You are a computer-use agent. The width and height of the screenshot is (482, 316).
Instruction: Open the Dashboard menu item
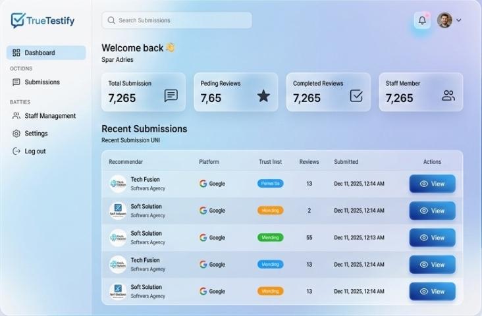(46, 53)
